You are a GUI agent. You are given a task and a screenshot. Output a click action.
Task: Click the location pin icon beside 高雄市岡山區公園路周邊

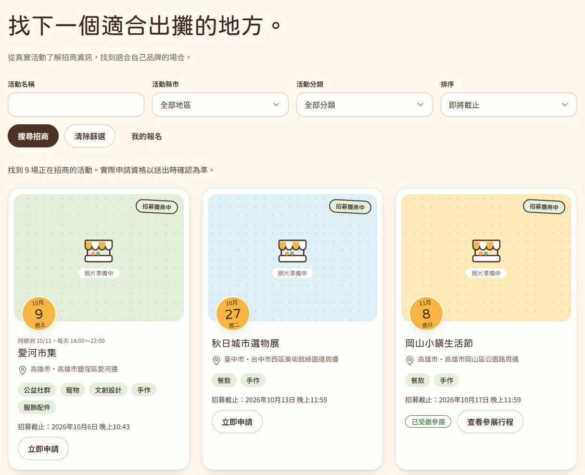coord(410,360)
